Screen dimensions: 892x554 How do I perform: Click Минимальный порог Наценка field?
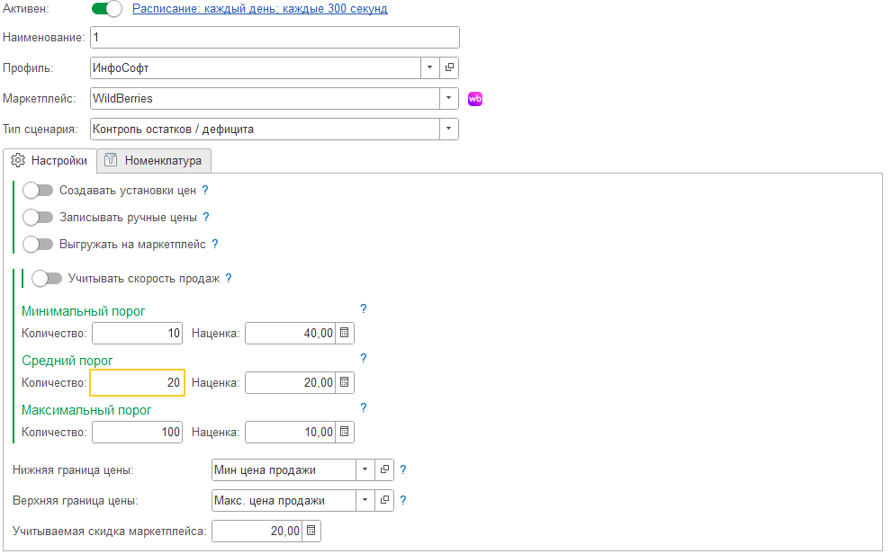pyautogui.click(x=291, y=333)
